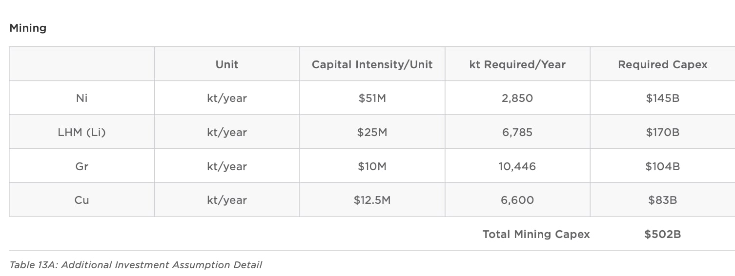This screenshot has height=276, width=735.
Task: Click the Table 13A caption text
Action: (x=136, y=265)
